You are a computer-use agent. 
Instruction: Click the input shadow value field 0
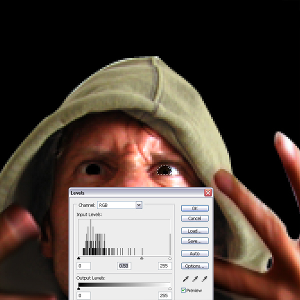click(x=83, y=266)
